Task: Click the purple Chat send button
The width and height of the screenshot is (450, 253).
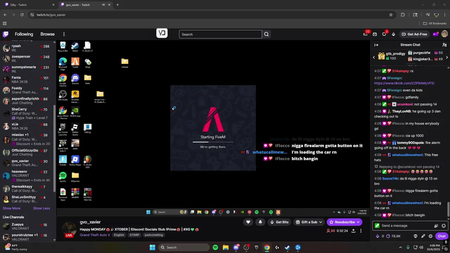Action: point(442,236)
